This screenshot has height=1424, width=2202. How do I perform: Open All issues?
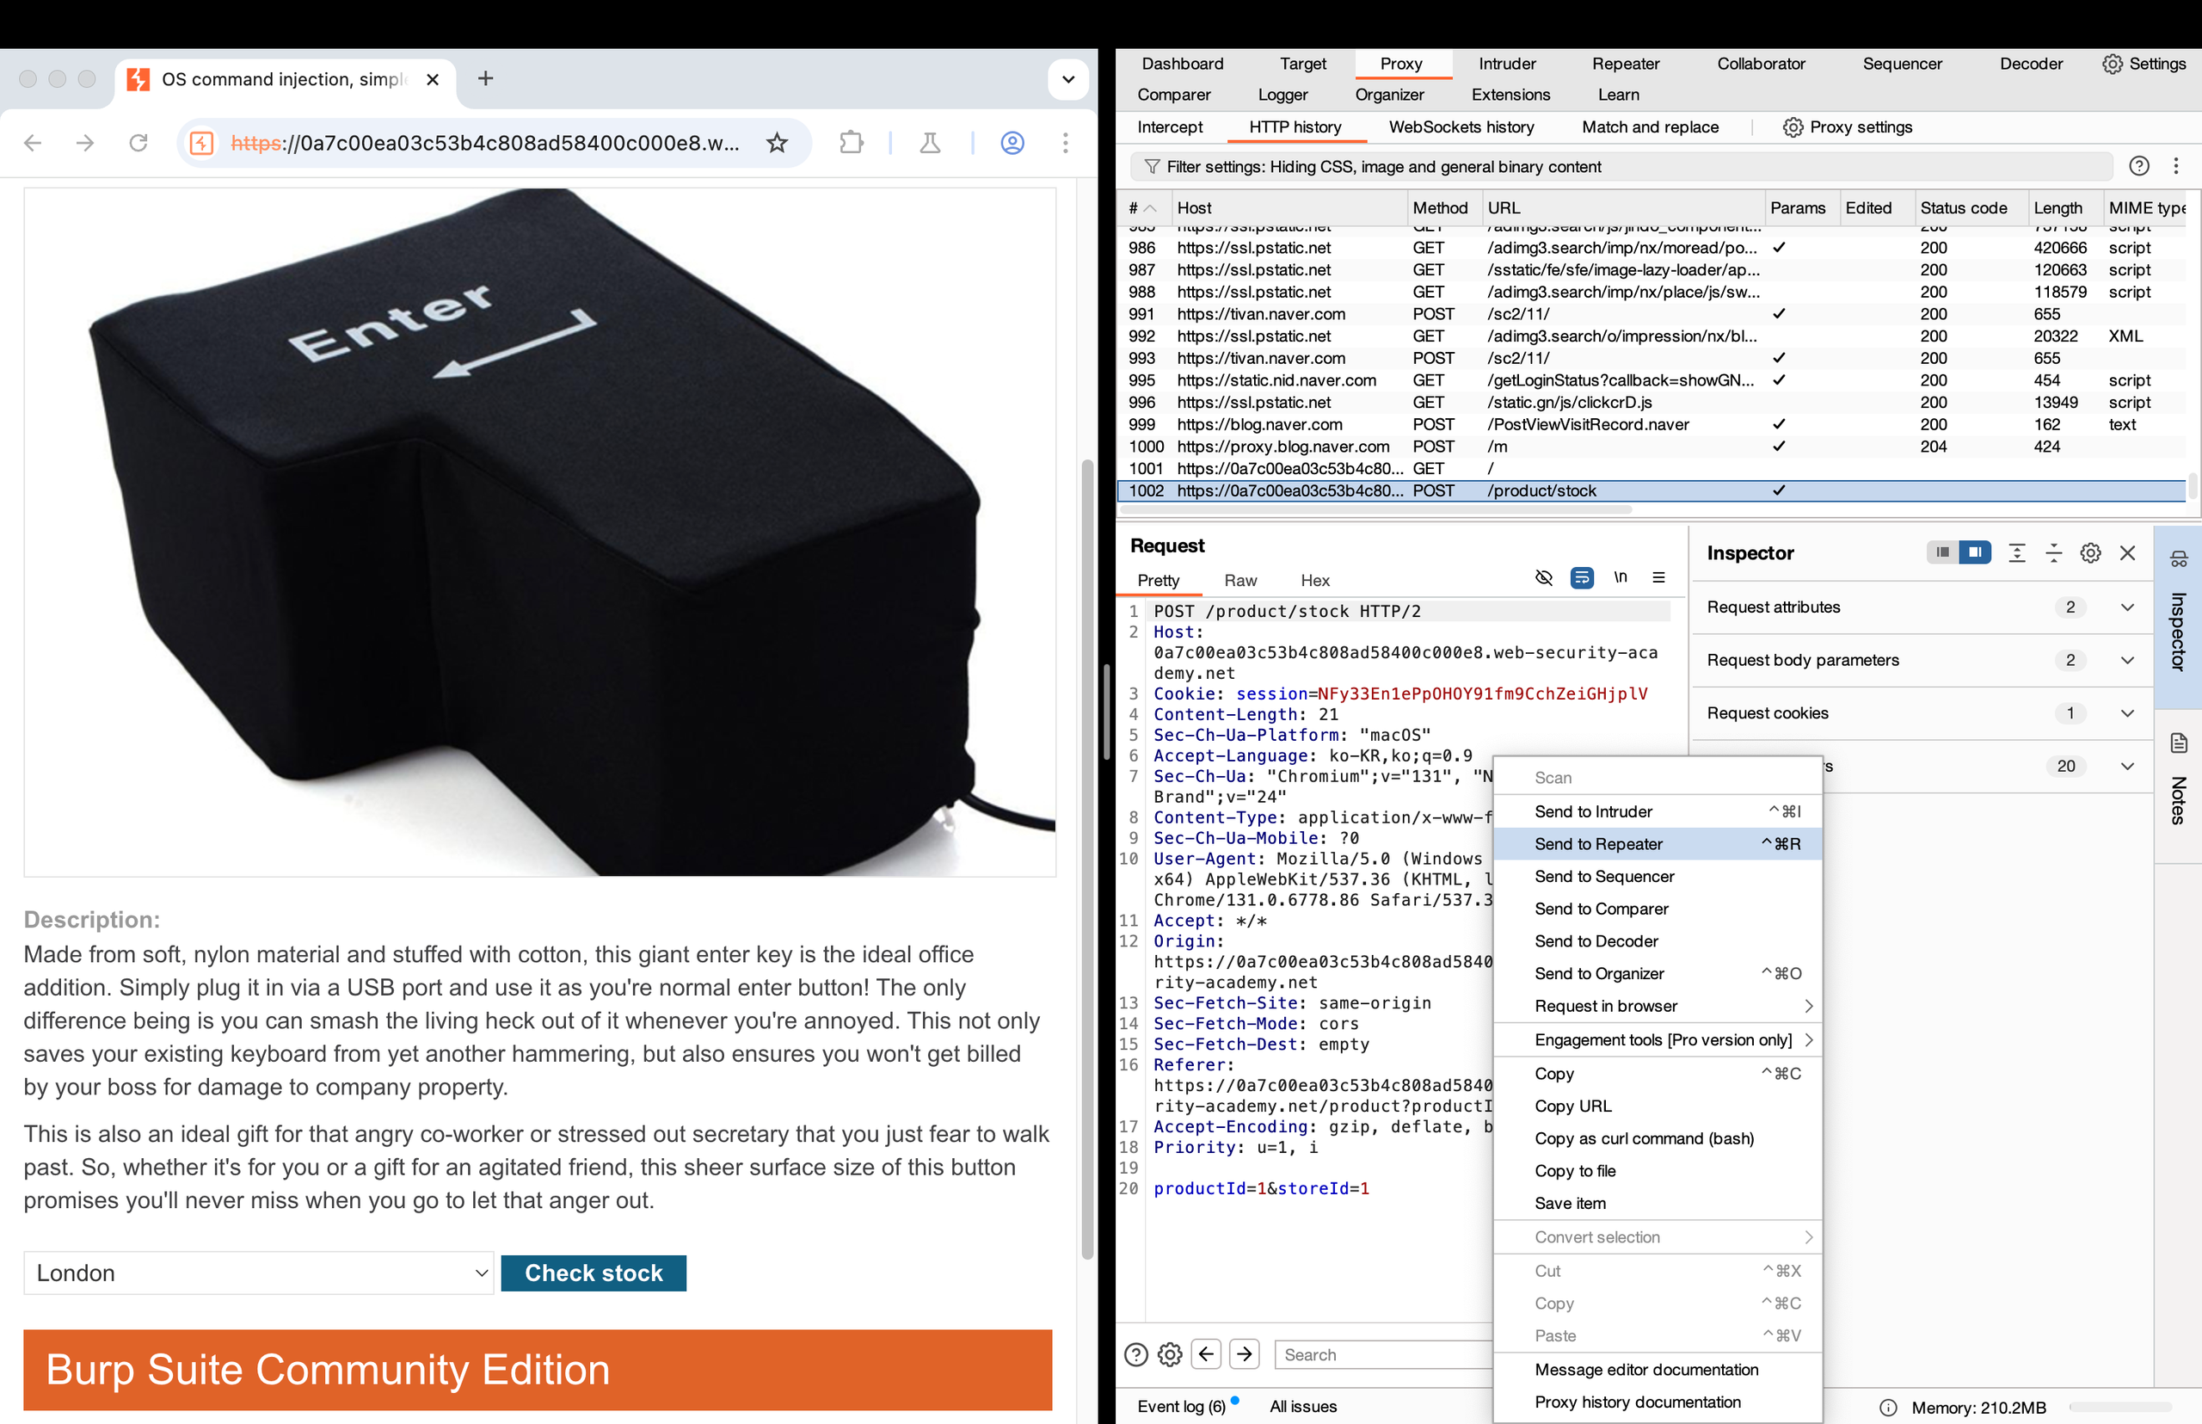(x=1302, y=1406)
